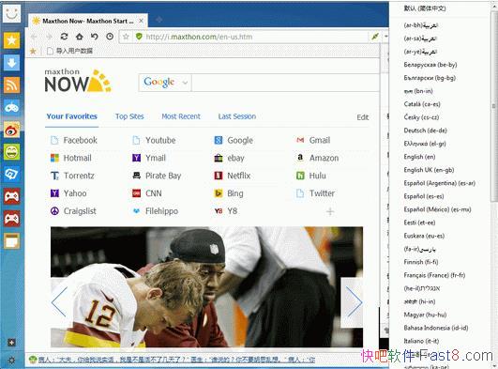Select Català (ca-es) language
The height and width of the screenshot is (369, 498).
pyautogui.click(x=422, y=104)
